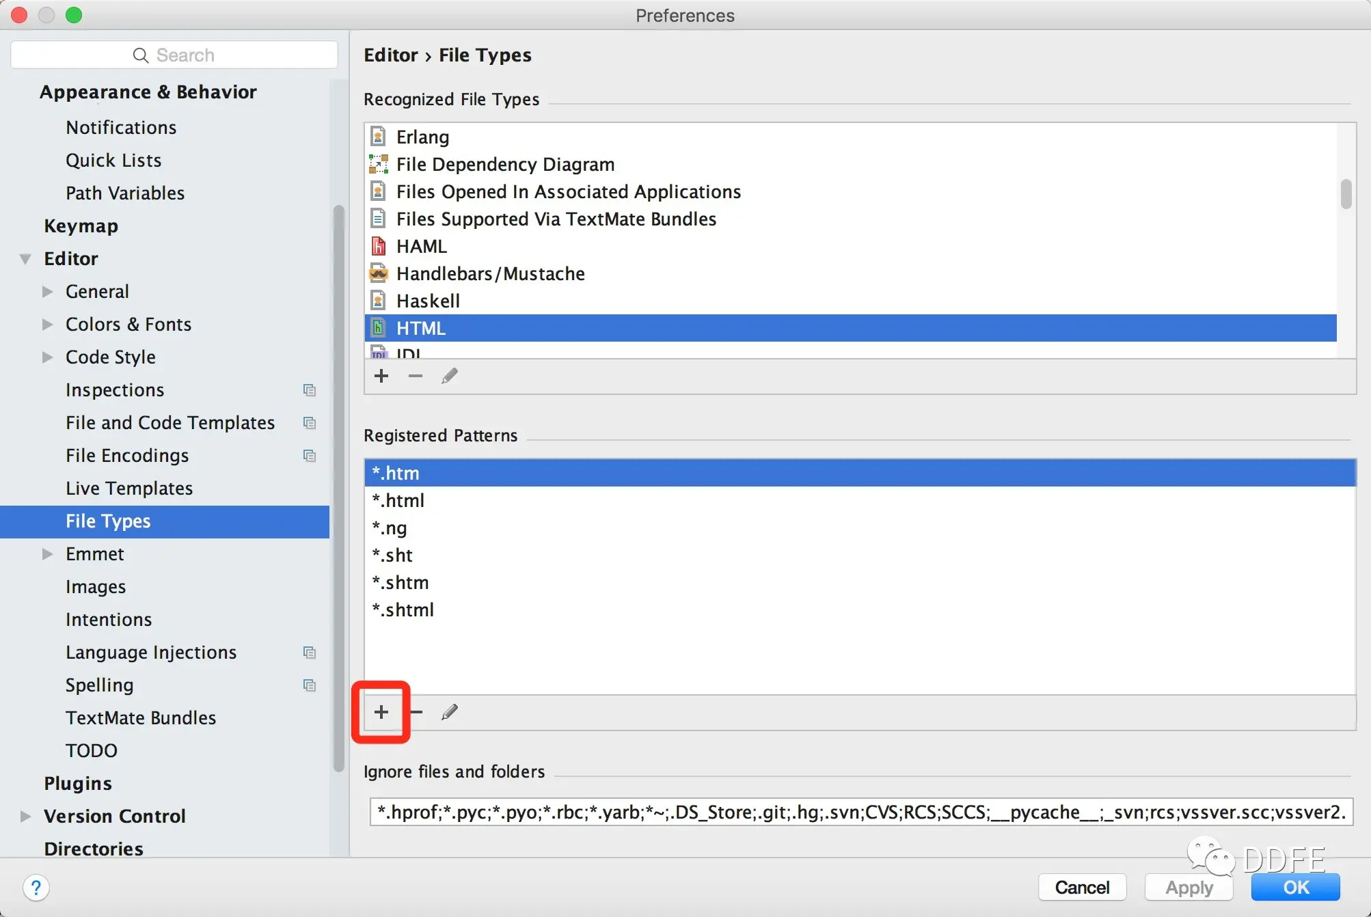Open the help question mark button
Image resolution: width=1371 pixels, height=917 pixels.
[x=36, y=888]
